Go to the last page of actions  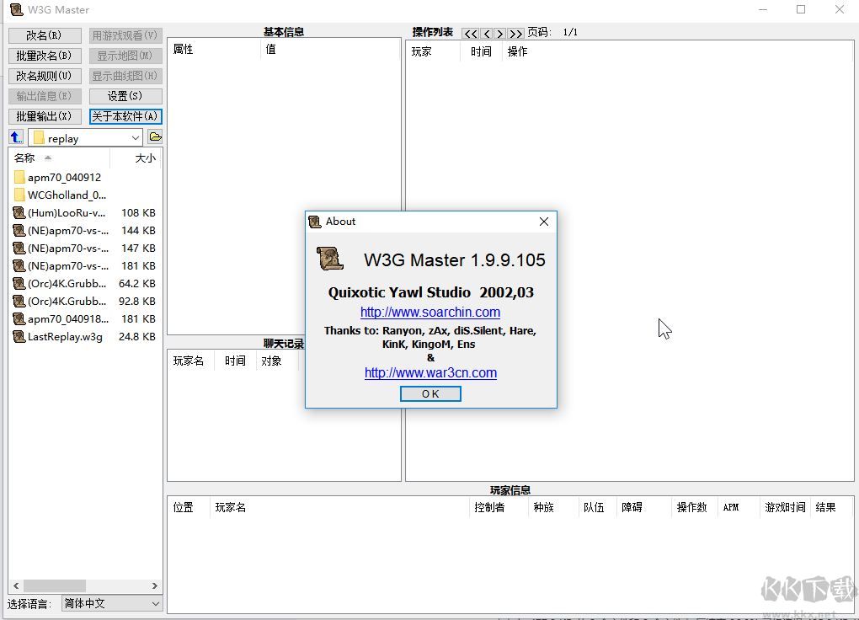(515, 34)
